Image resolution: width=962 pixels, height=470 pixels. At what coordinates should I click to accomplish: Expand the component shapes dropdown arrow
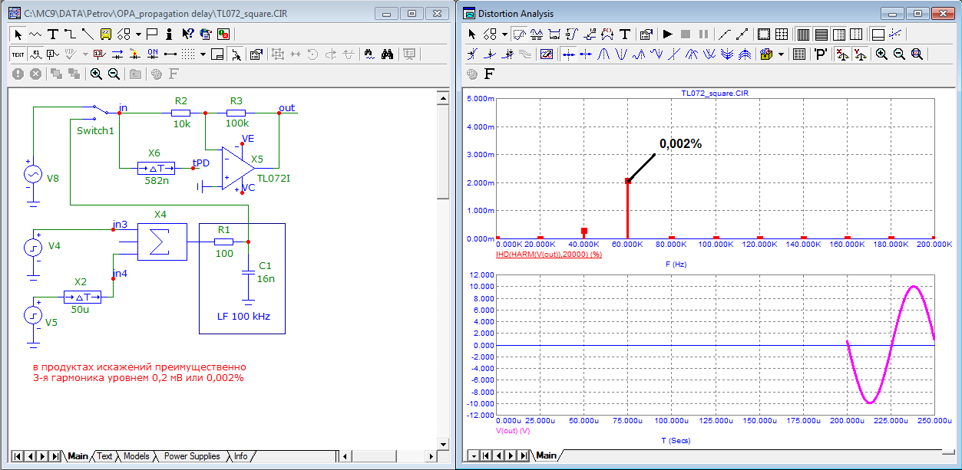coord(138,34)
